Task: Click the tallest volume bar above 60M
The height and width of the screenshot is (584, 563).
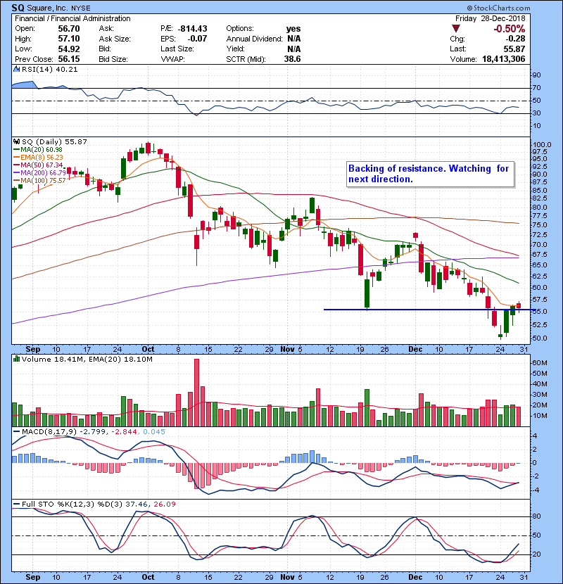Action: [197, 393]
